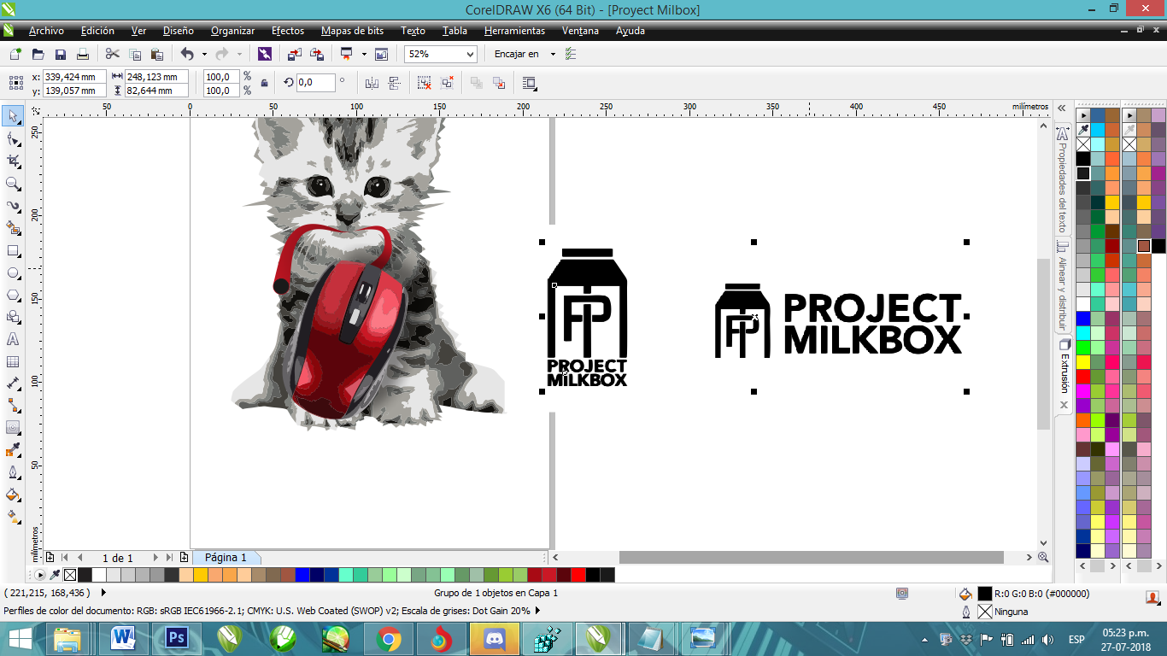This screenshot has width=1167, height=656.
Task: Expand cursor coordinates status arrow
Action: pos(103,592)
